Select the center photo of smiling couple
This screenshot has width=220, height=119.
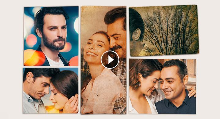pos(104,60)
